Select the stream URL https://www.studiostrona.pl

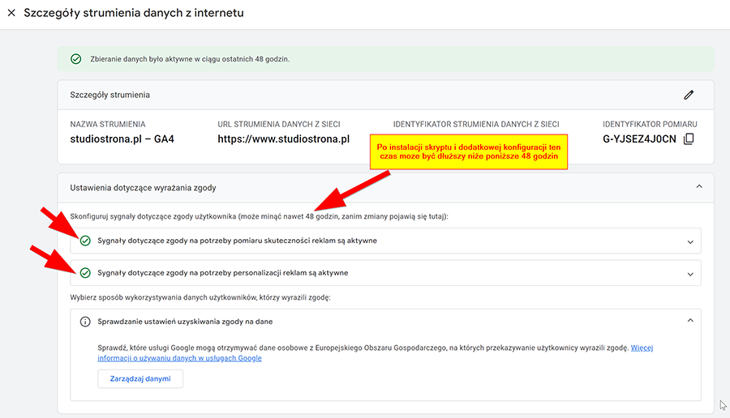coord(284,139)
